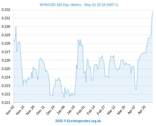Select the Nov 28 date label
Screen dimensions: 156x126
coord(30,110)
